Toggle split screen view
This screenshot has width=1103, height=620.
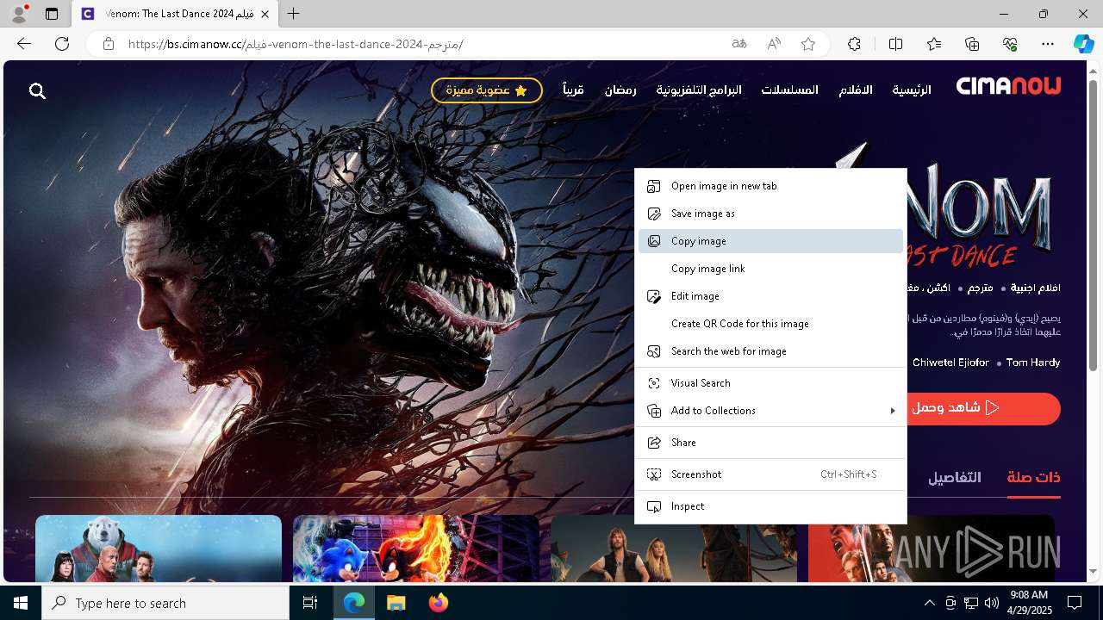[895, 44]
